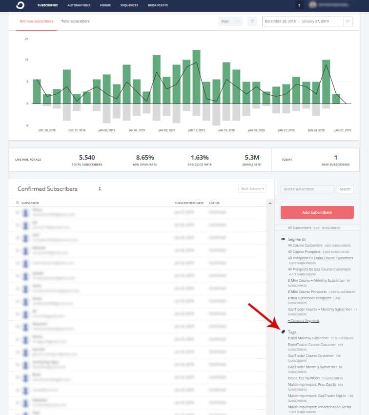Click the Search subscribers input field
The image size is (369, 415).
[x=307, y=189]
